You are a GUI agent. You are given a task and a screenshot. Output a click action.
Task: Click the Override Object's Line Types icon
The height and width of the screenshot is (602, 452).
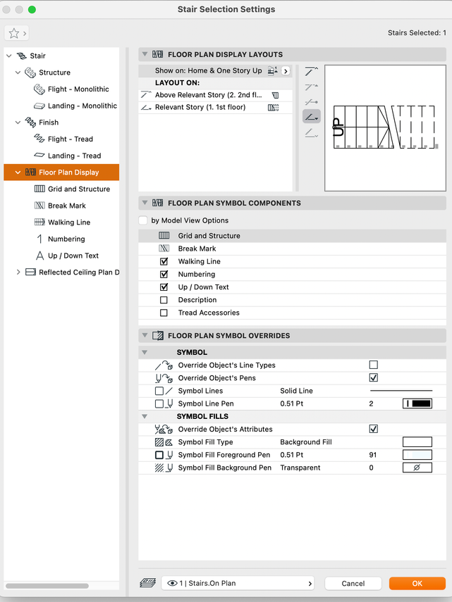tap(164, 365)
